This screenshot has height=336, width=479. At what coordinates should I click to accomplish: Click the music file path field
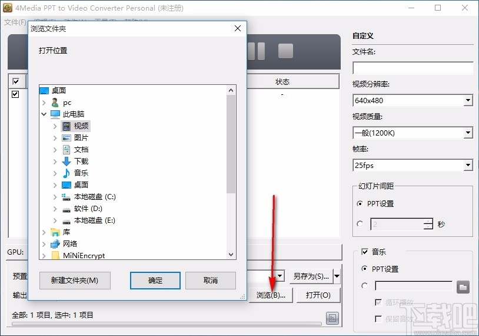tap(414, 286)
